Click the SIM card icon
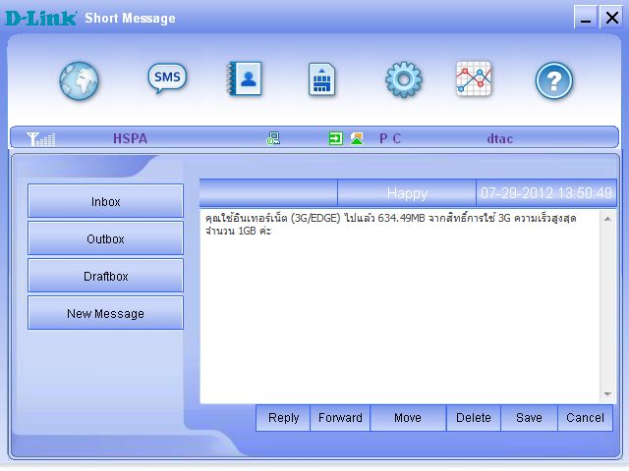 coord(321,79)
